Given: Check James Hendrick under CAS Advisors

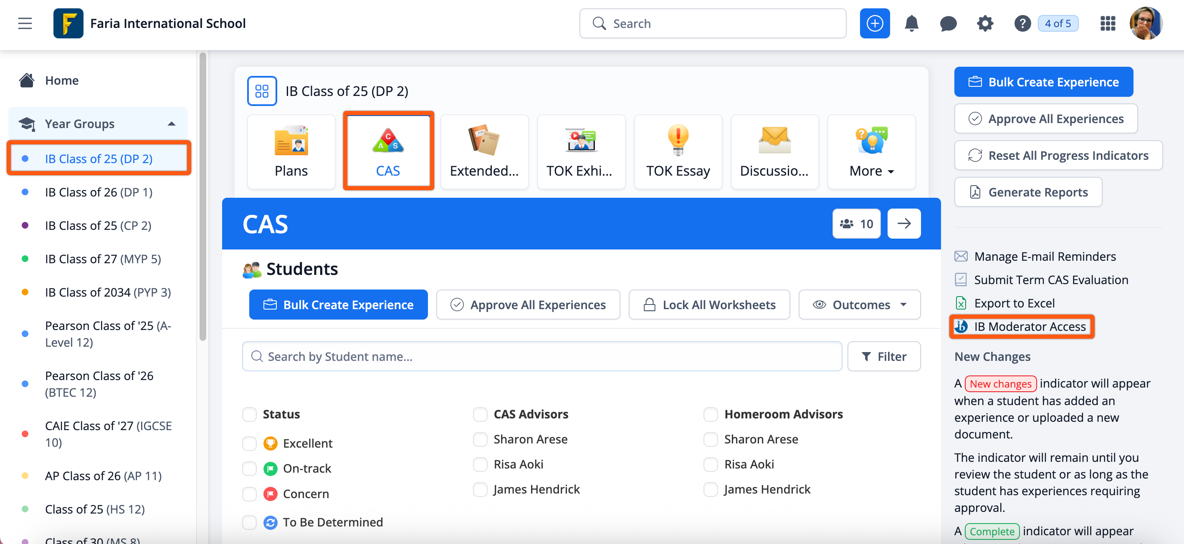Looking at the screenshot, I should [x=480, y=490].
